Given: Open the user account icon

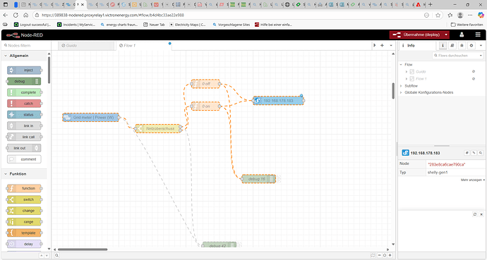Looking at the screenshot, I should [462, 35].
